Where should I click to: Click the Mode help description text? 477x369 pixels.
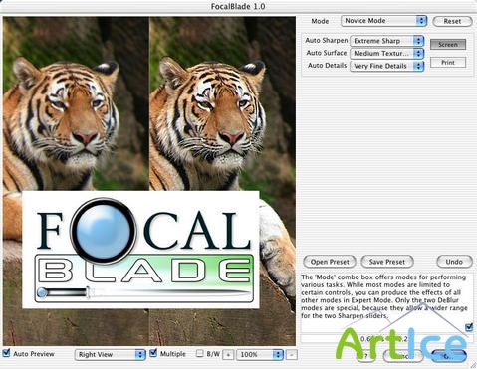(x=383, y=296)
